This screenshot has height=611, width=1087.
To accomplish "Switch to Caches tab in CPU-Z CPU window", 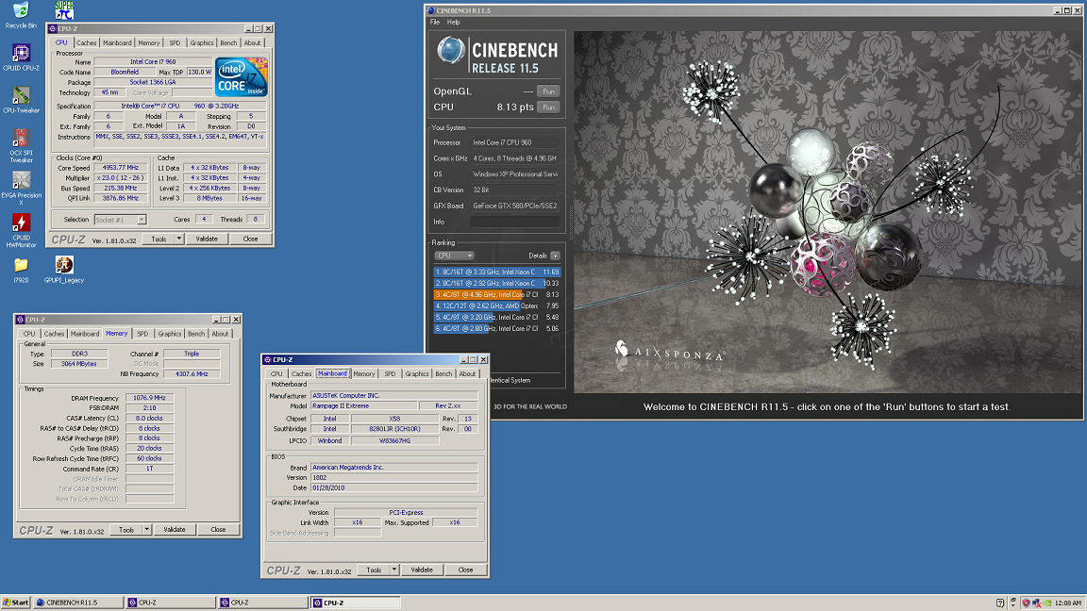I will click(x=87, y=43).
